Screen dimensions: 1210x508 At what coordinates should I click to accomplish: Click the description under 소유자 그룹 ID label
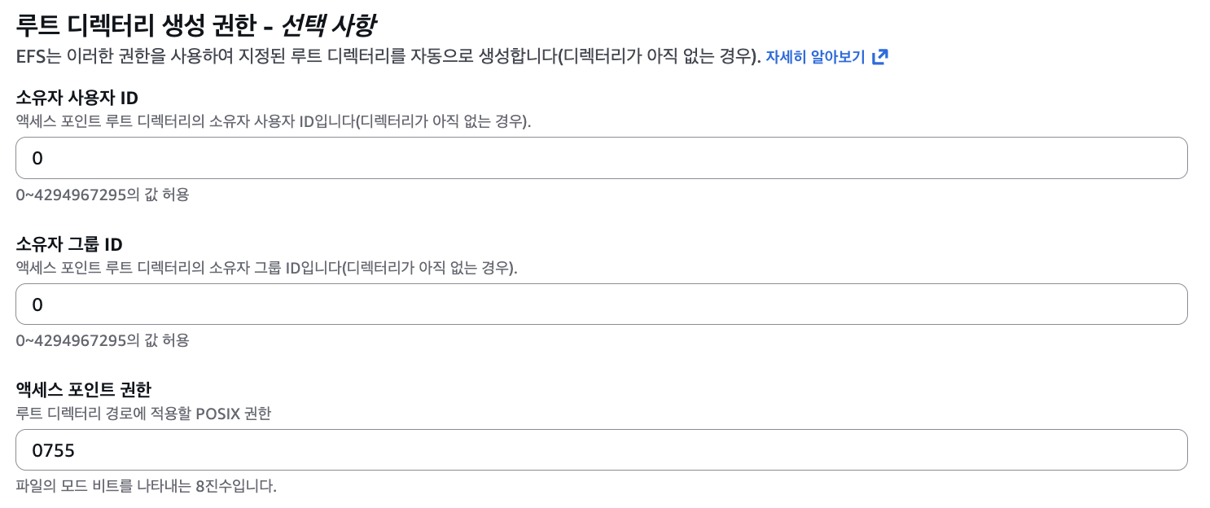(x=266, y=268)
